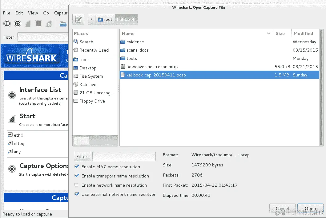Click the '03/15/2015' modified date cell
Viewport: 326px width, 218px height.
(305, 50)
